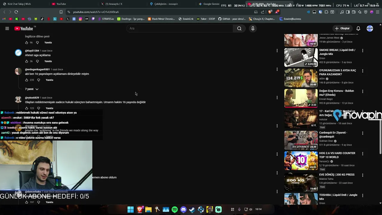Open YouTube notifications bell
This screenshot has width=382, height=215.
click(x=358, y=28)
